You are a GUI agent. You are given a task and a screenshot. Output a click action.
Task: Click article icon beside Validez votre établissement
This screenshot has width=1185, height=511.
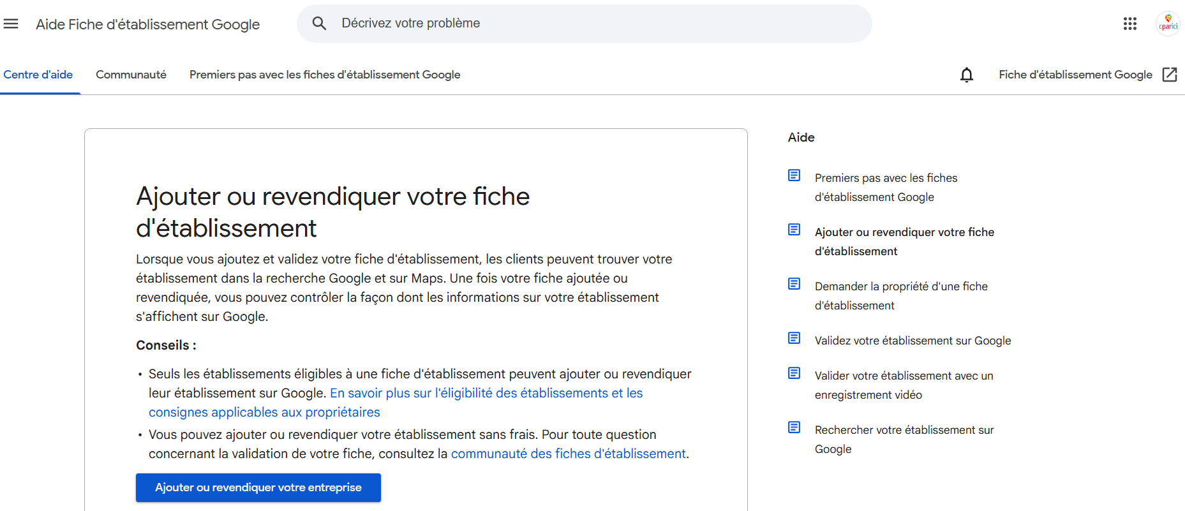pos(794,338)
